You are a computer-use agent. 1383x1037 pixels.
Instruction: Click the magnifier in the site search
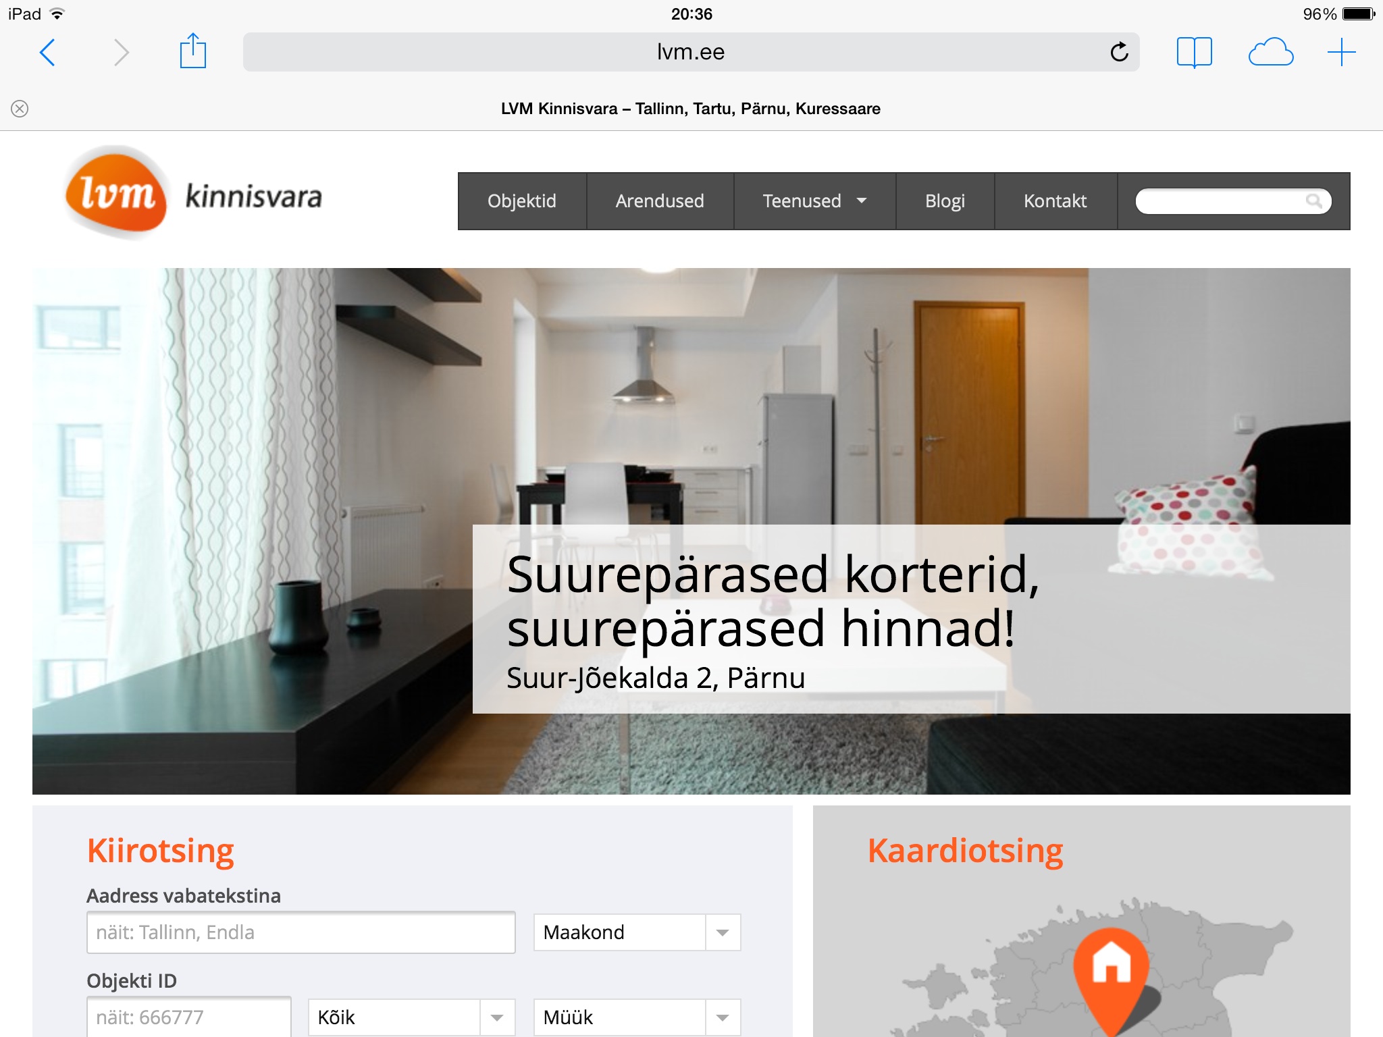click(1313, 201)
